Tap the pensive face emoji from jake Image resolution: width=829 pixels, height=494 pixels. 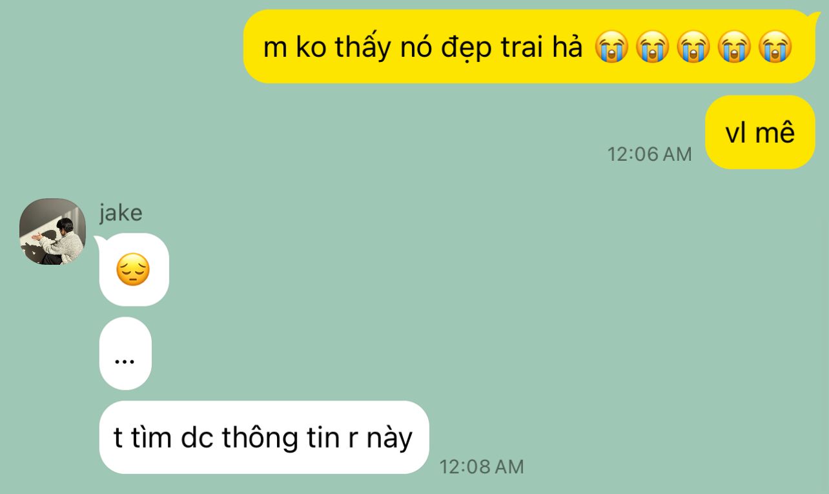[x=133, y=269]
